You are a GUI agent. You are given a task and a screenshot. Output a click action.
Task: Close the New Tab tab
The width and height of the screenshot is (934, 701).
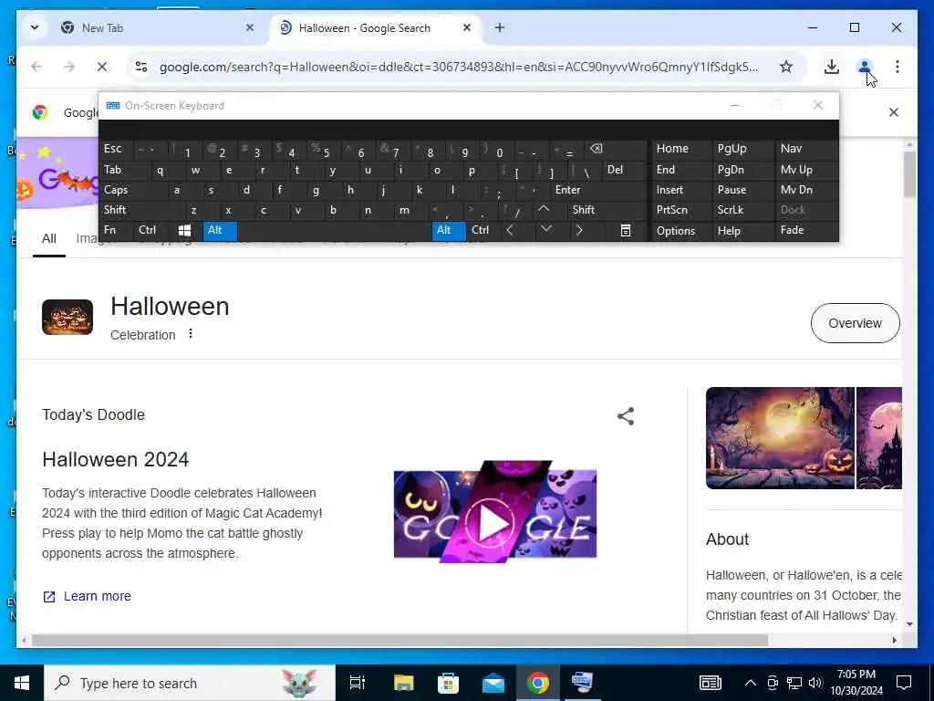(250, 27)
